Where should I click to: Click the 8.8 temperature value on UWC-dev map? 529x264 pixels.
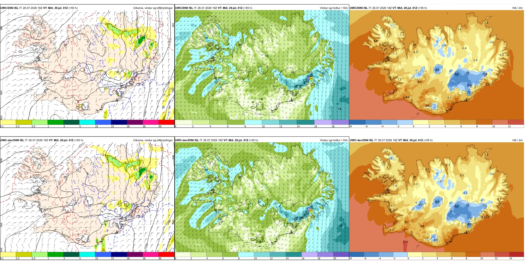pyautogui.click(x=422, y=226)
